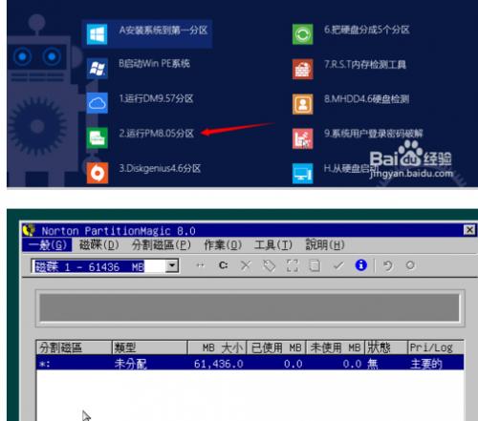Click the Win PE startup flag icon
Screen dimensions: 478x421
(x=98, y=69)
